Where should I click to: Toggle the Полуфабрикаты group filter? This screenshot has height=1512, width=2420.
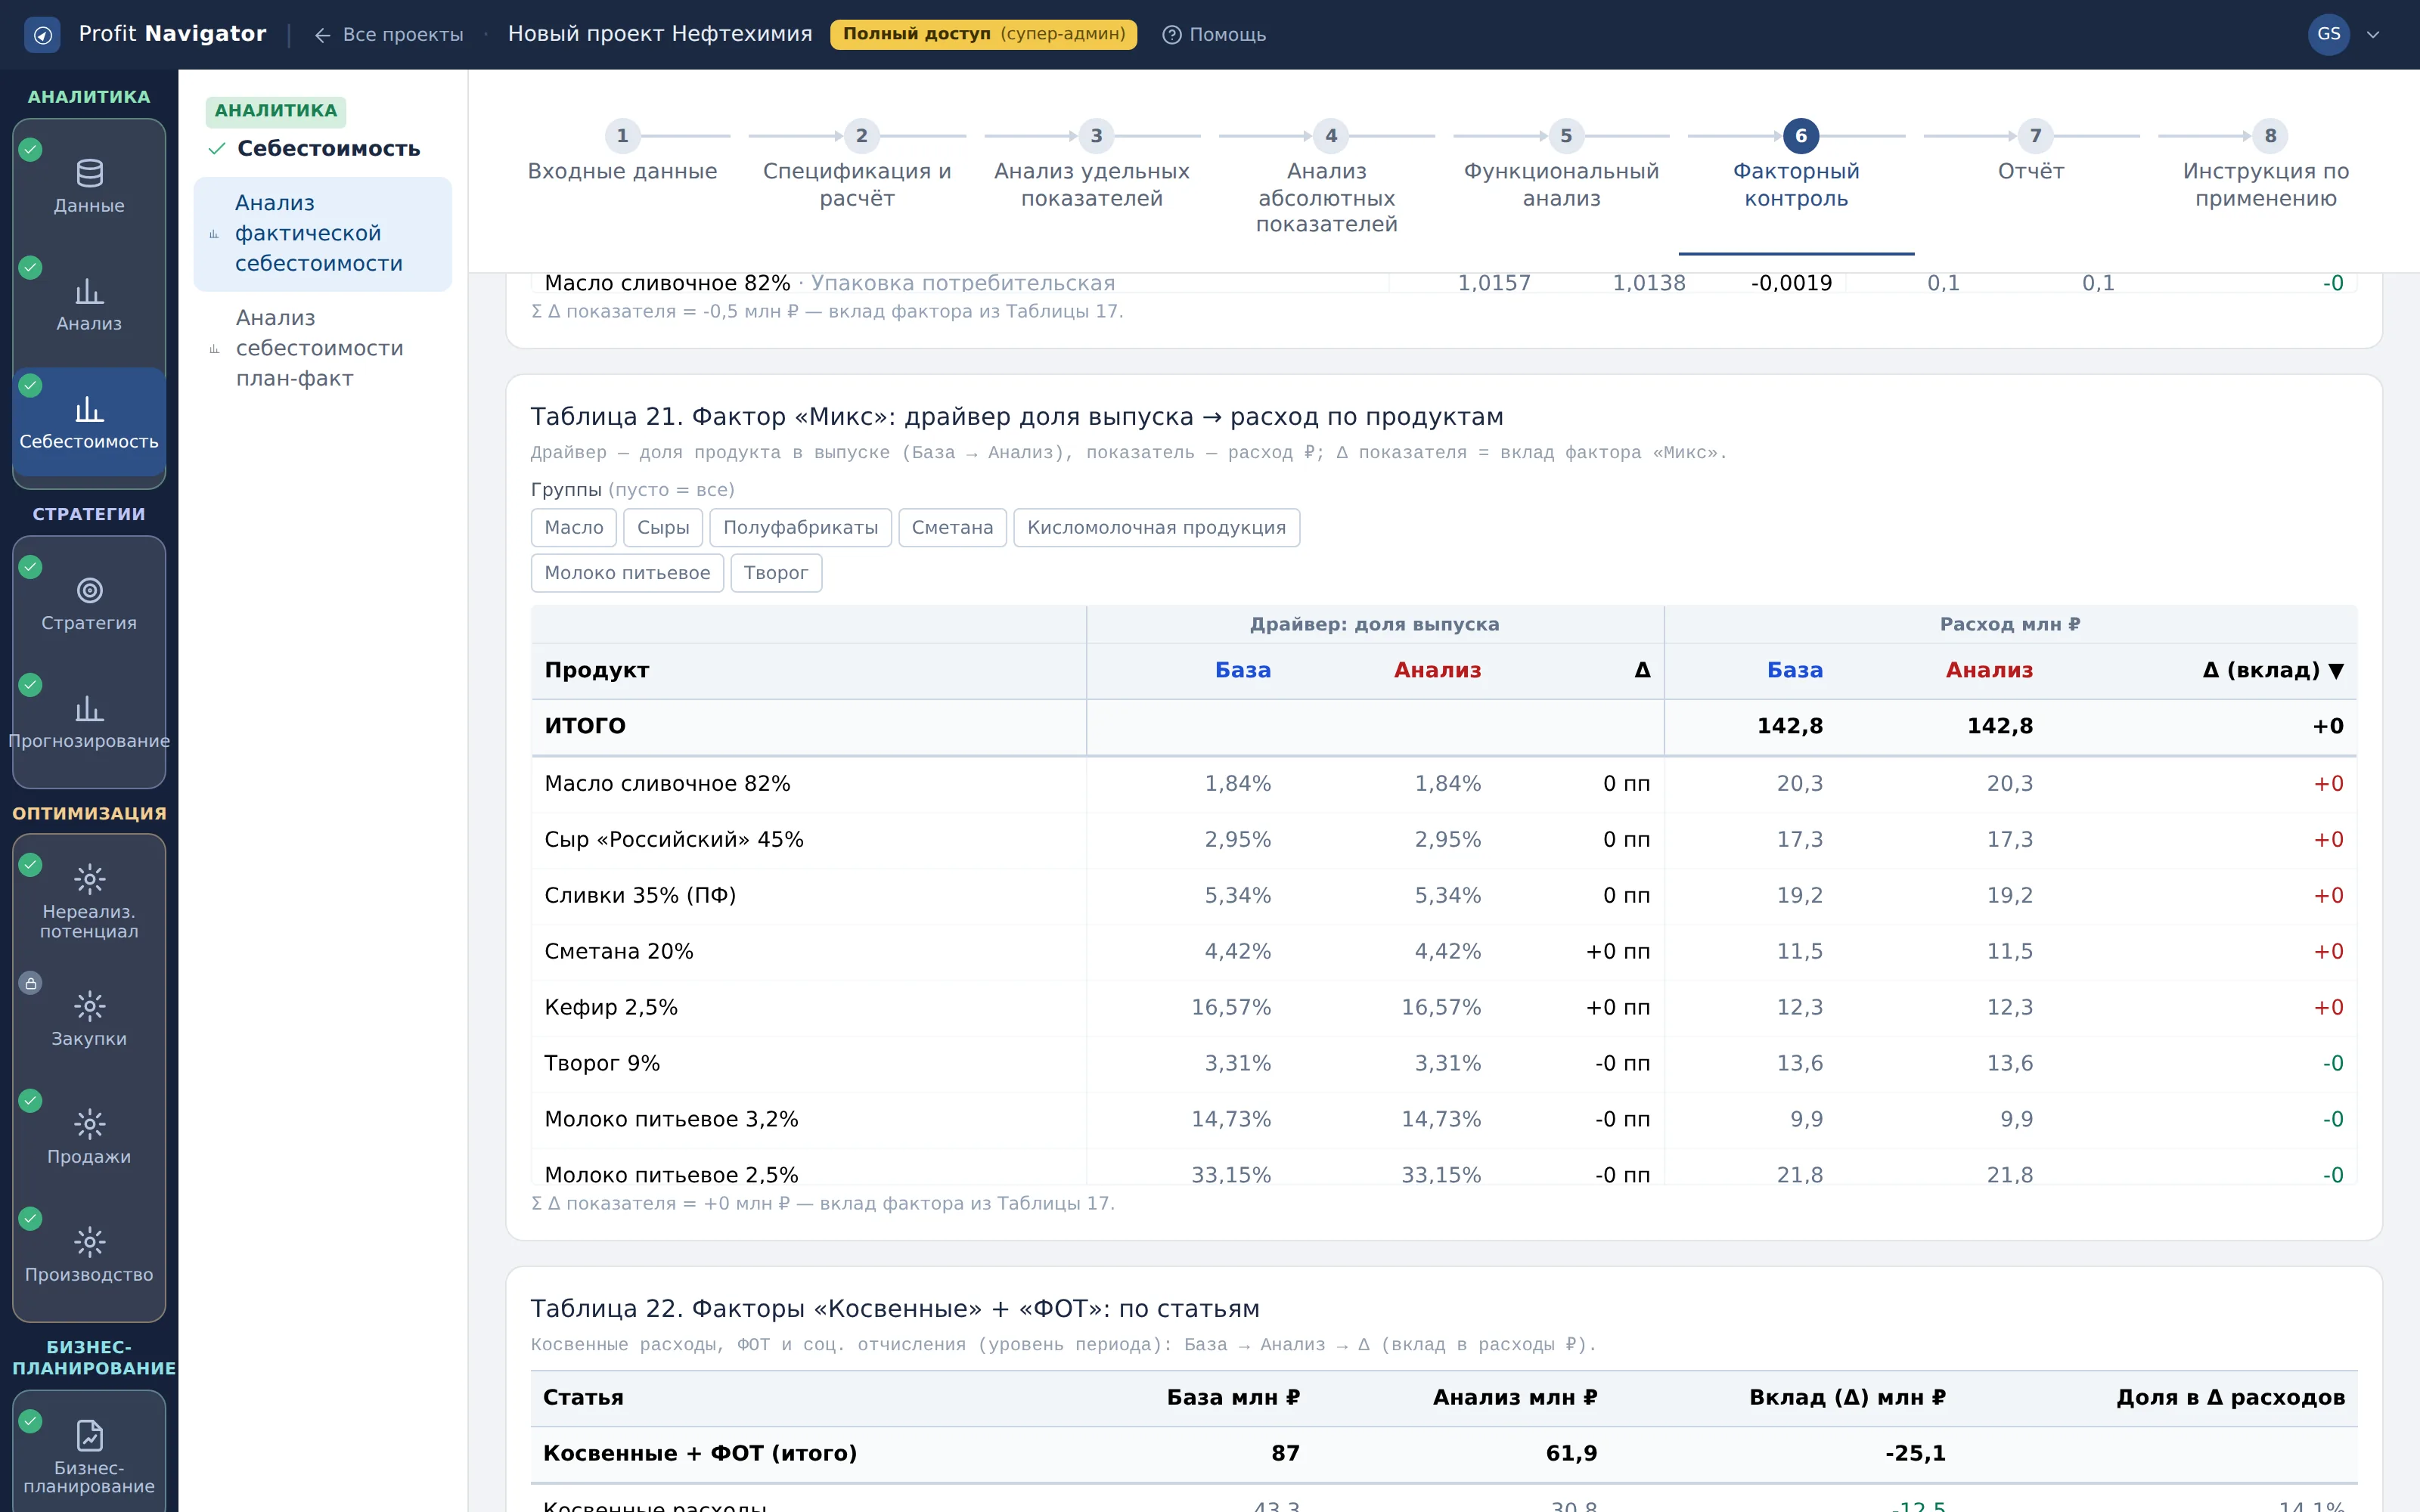(800, 528)
